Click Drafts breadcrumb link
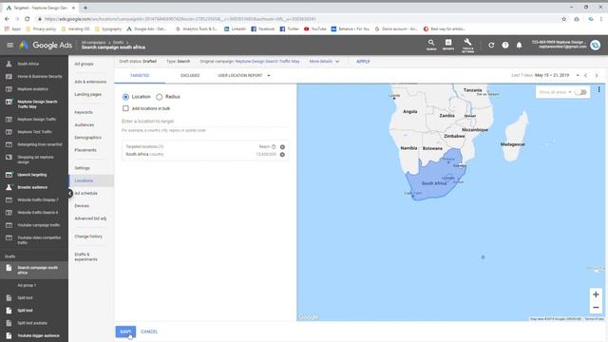The width and height of the screenshot is (608, 342). [118, 42]
